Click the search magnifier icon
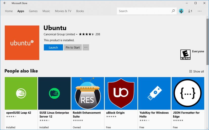Viewport: 209px width, 130px height. coord(173,11)
